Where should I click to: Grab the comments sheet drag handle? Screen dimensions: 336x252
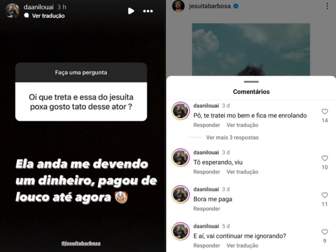coord(251,82)
